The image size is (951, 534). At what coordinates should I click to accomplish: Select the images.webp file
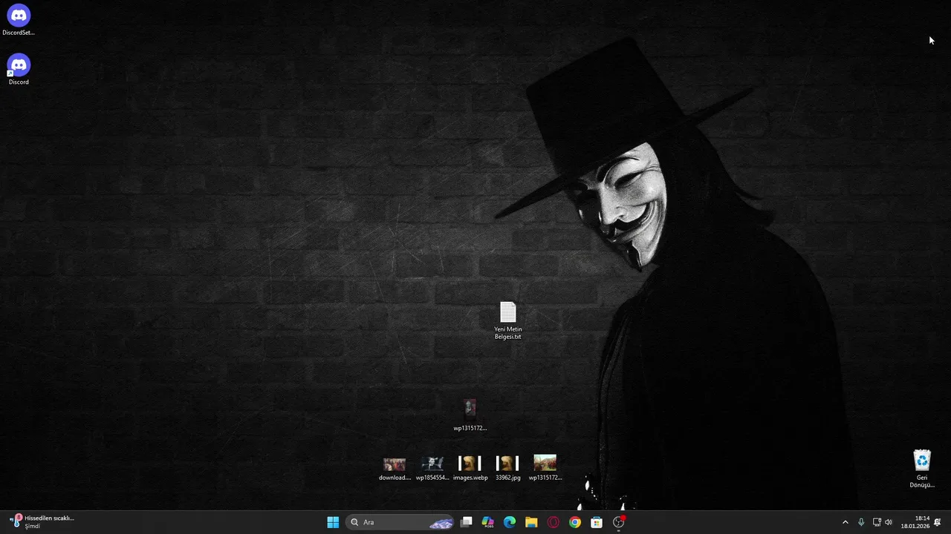pyautogui.click(x=470, y=468)
